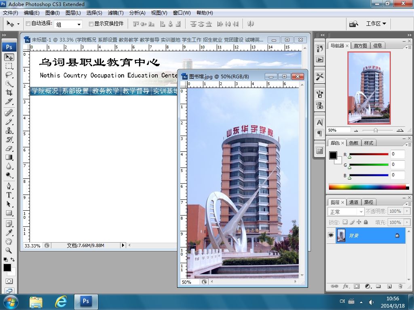
Task: Select the Eyedropper tool
Action: [x=9, y=233]
